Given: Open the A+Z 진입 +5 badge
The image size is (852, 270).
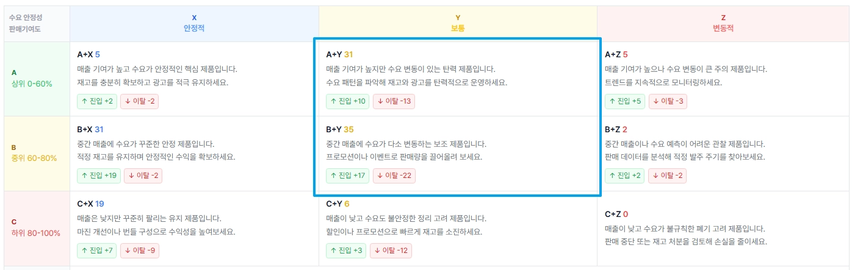Looking at the screenshot, I should pyautogui.click(x=625, y=101).
